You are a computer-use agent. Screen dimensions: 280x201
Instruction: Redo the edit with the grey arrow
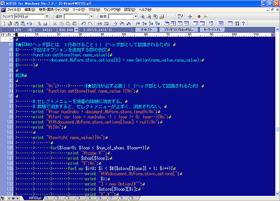tap(90, 24)
